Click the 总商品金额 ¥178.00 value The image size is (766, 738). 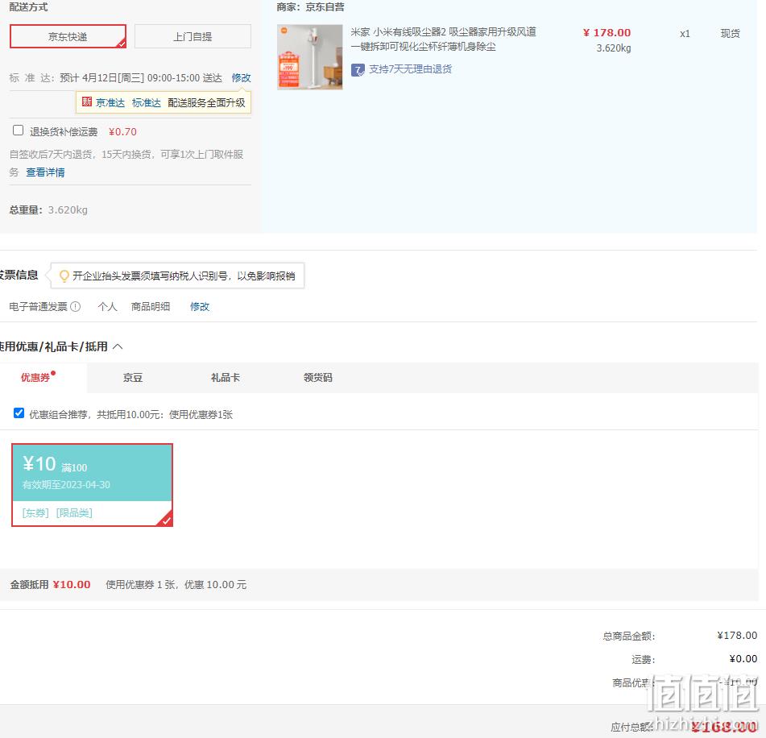coord(737,636)
